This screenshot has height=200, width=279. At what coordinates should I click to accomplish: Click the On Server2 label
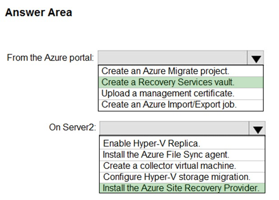73,128
